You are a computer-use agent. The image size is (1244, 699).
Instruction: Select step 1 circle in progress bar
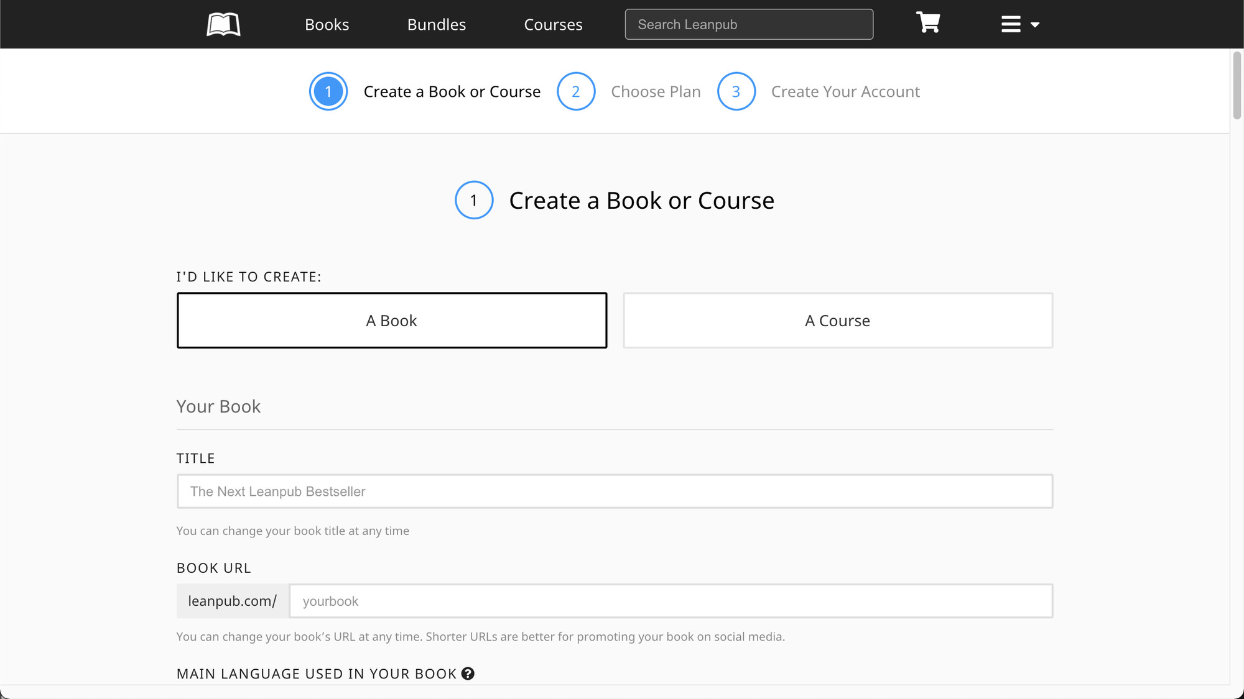[328, 91]
